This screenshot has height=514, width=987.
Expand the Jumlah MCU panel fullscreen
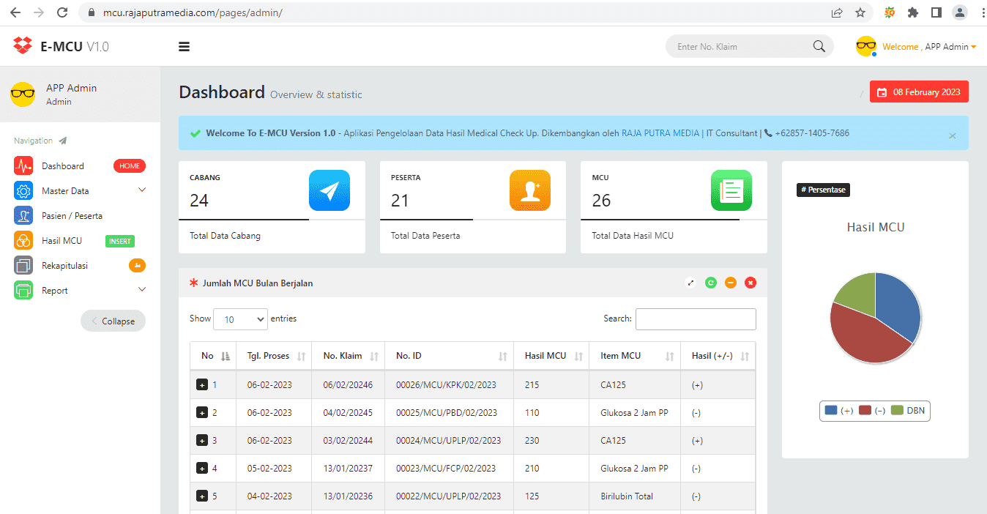pos(690,282)
